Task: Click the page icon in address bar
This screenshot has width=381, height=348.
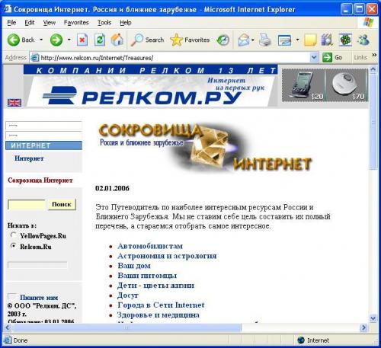Action: [34, 58]
